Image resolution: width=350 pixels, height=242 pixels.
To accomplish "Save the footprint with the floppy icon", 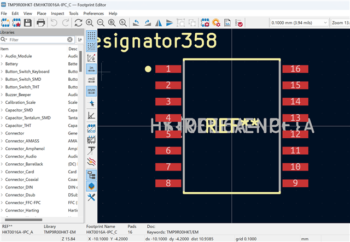I will point(28,23).
